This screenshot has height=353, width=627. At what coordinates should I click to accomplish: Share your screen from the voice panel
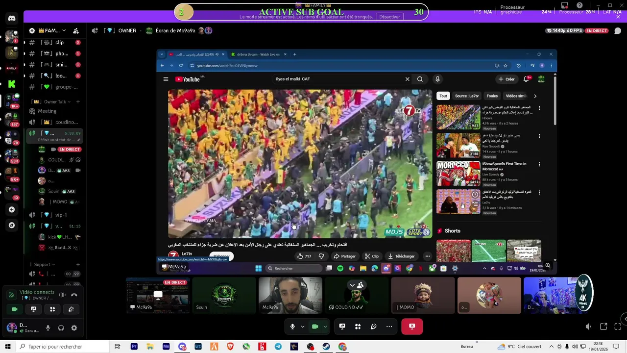tap(33, 309)
